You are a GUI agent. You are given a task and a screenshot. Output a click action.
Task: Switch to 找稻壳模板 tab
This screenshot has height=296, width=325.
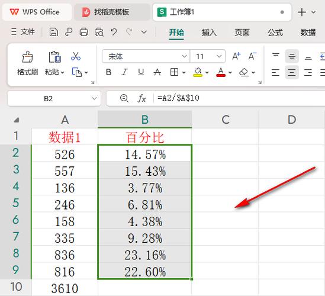(x=112, y=12)
